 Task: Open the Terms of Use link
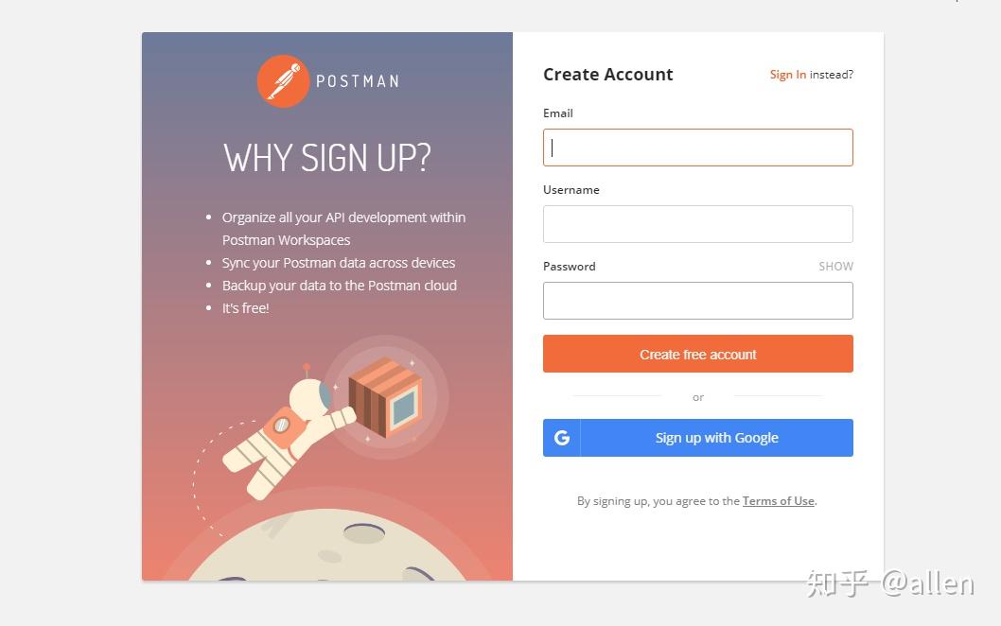779,501
